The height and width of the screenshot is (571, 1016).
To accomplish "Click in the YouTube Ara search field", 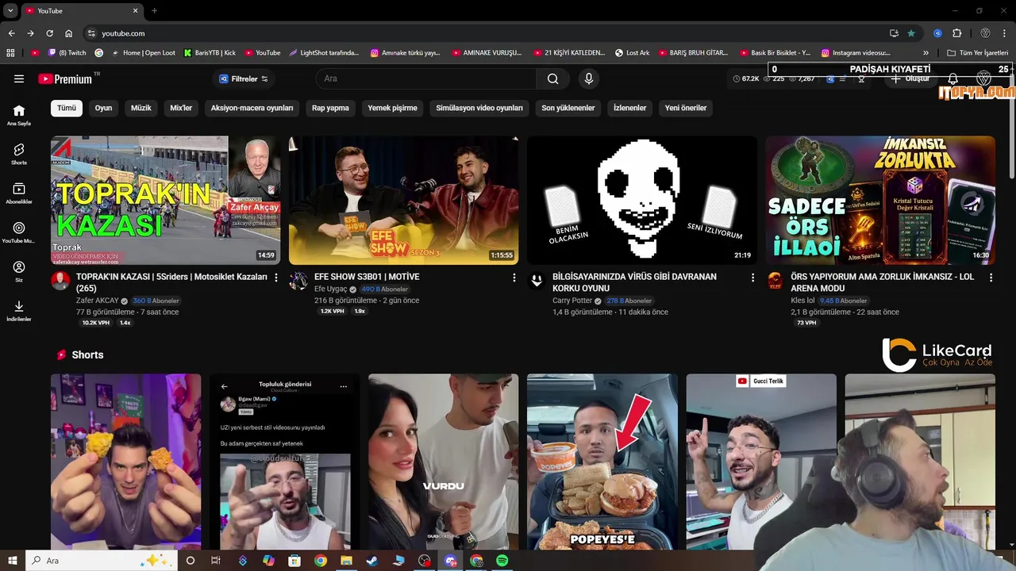I will [x=427, y=79].
